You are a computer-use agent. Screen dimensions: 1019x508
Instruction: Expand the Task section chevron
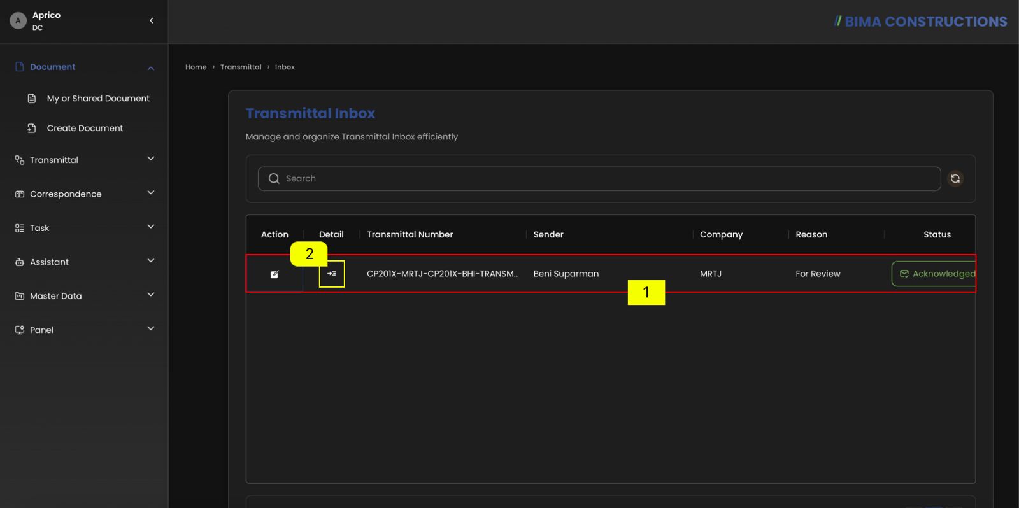151,227
